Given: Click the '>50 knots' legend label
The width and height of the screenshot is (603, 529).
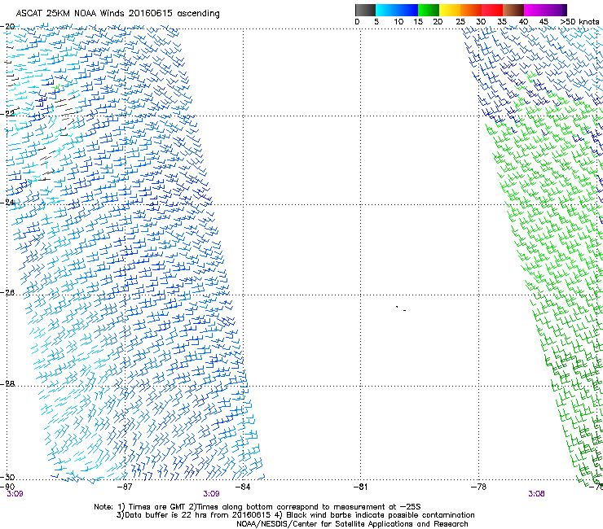Looking at the screenshot, I should click(x=579, y=22).
